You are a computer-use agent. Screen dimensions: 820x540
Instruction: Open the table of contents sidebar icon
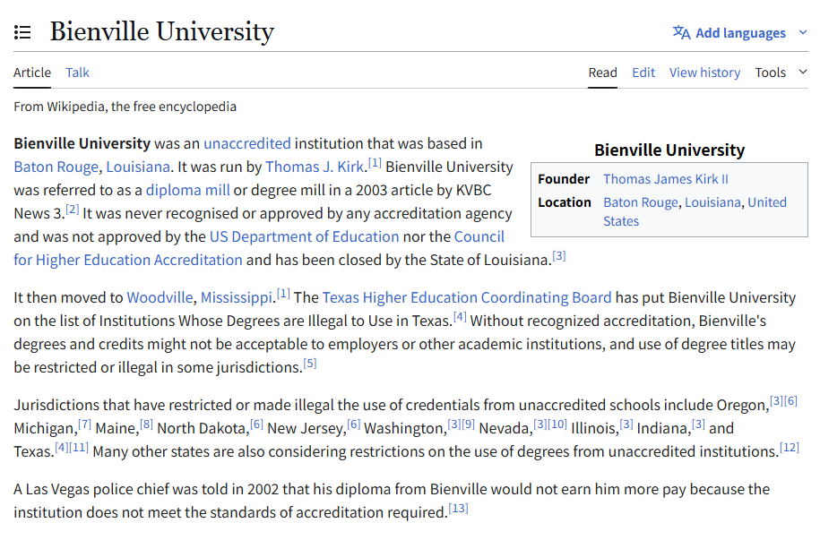click(22, 32)
